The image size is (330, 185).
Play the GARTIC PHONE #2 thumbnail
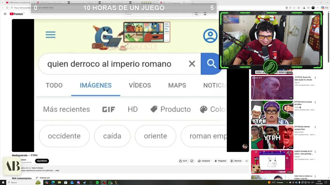[x=272, y=162]
